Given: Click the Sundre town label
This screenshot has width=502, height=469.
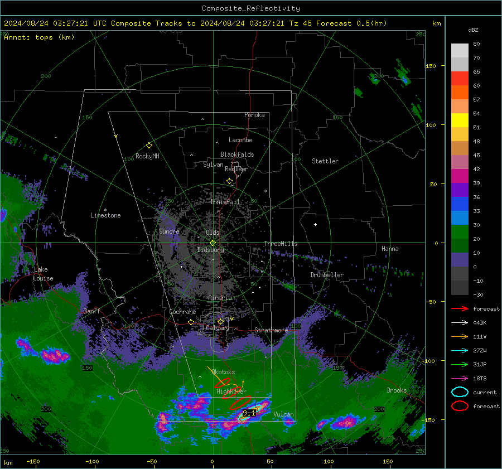Looking at the screenshot, I should (x=169, y=231).
